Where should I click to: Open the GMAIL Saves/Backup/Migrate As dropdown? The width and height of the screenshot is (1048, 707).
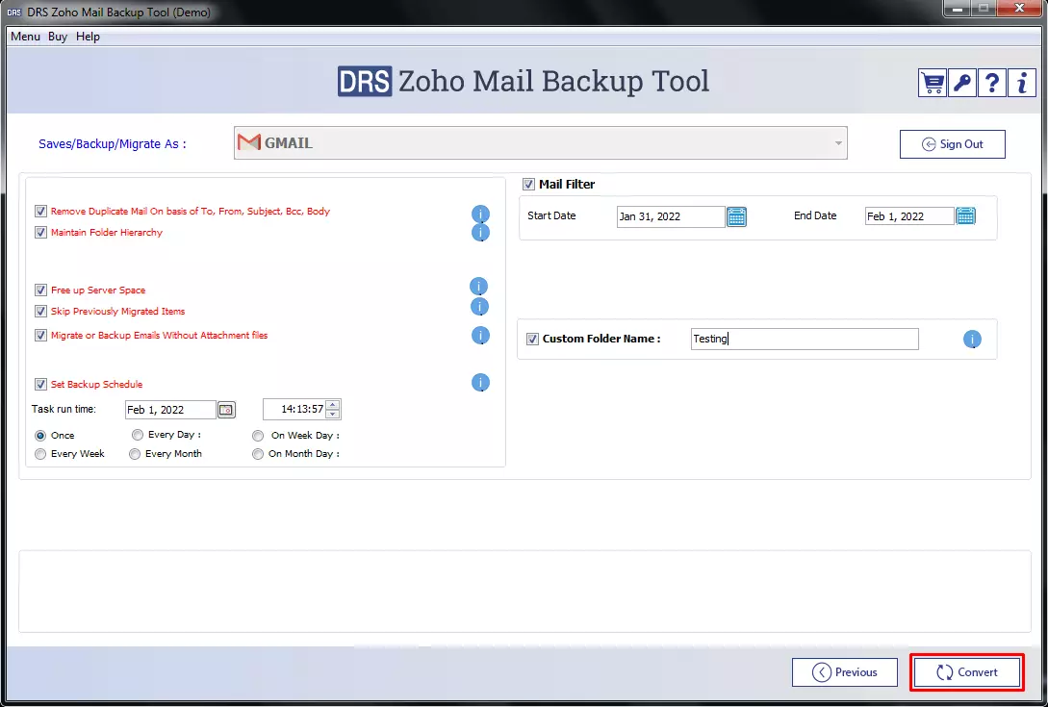(x=541, y=143)
